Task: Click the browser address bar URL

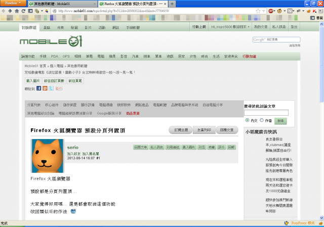Action: (113, 11)
